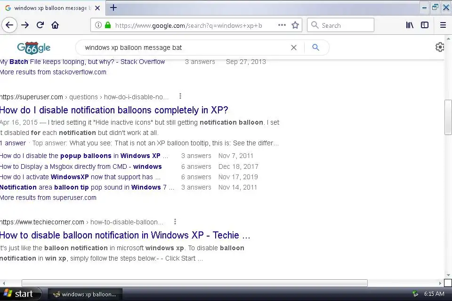This screenshot has height=301, width=452.
Task: Click the browser Search box
Action: click(341, 25)
